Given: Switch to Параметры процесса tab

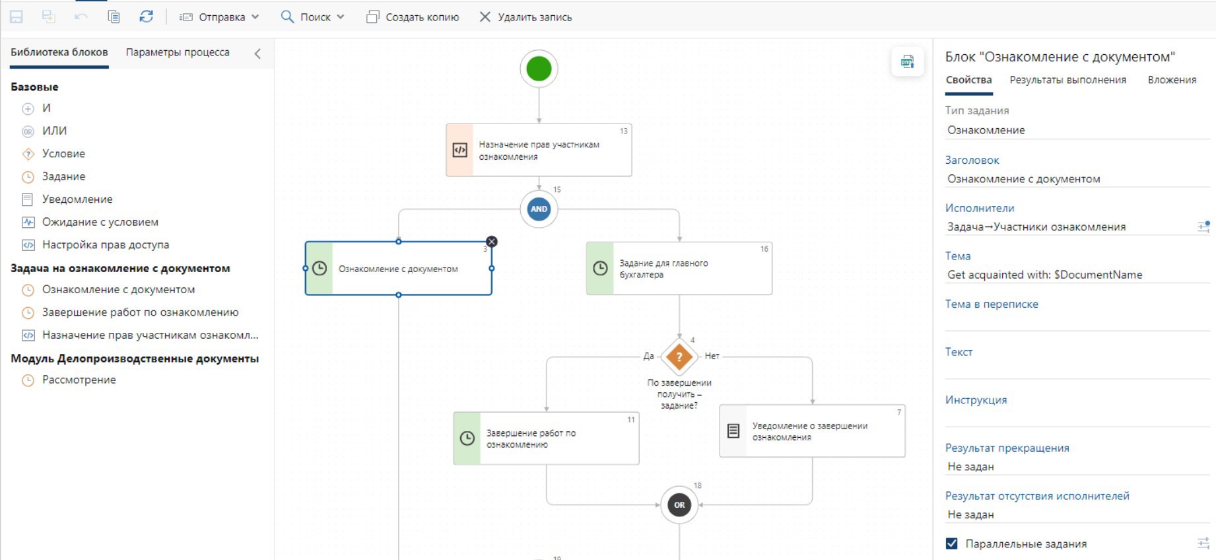Looking at the screenshot, I should tap(178, 52).
